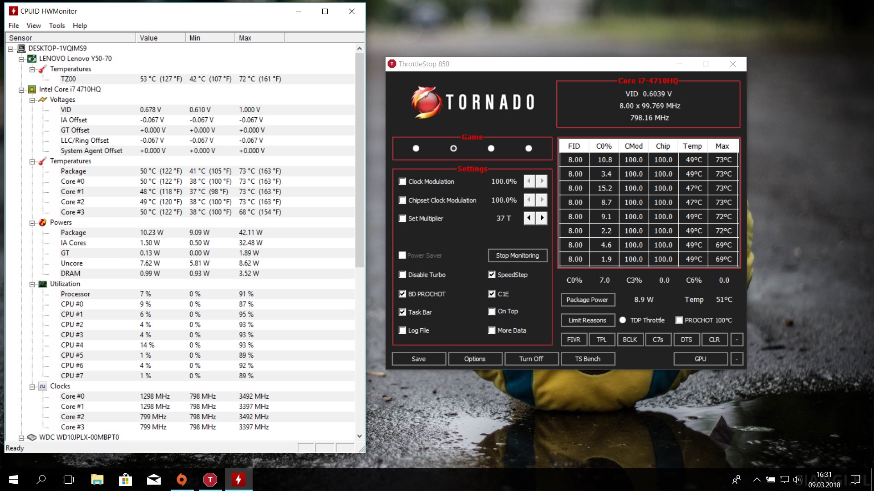
Task: Collapse the Voltages tree node
Action: [32, 100]
